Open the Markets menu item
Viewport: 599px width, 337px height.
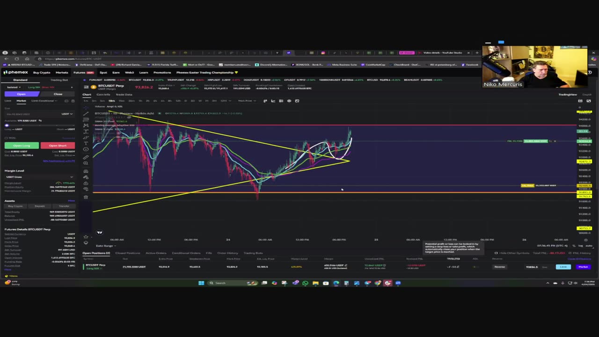pos(62,73)
